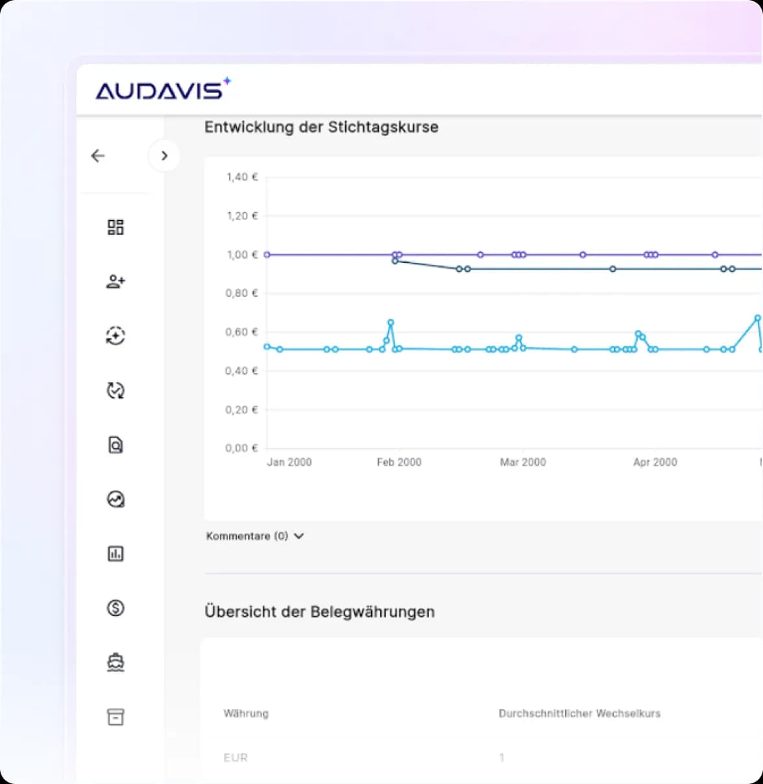Open the archive box icon at sidebar bottom
The height and width of the screenshot is (784, 763).
[115, 717]
